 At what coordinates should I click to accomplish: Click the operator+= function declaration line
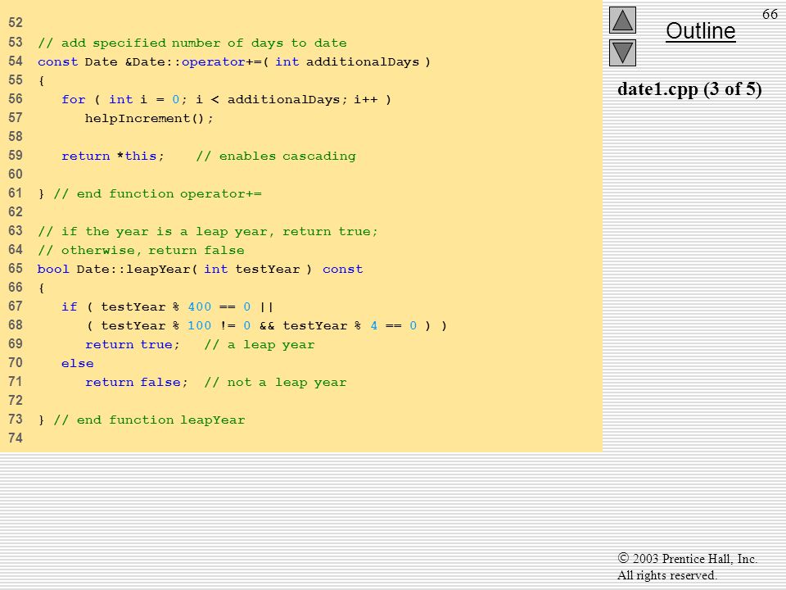(234, 61)
